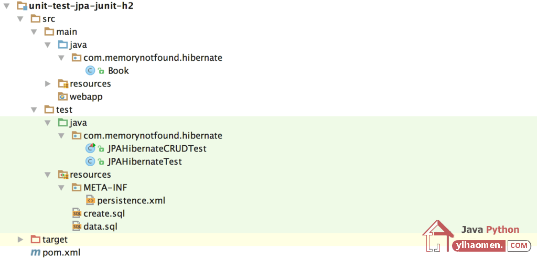Screen dimensions: 537x259
Task: Collapse the META-INF folder arrow
Action: 61,188
